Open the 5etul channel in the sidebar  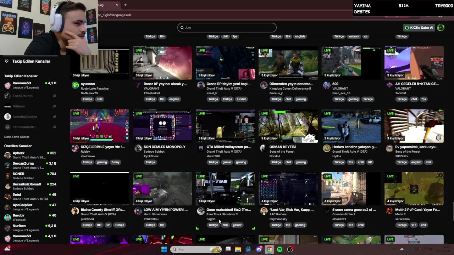(30, 197)
